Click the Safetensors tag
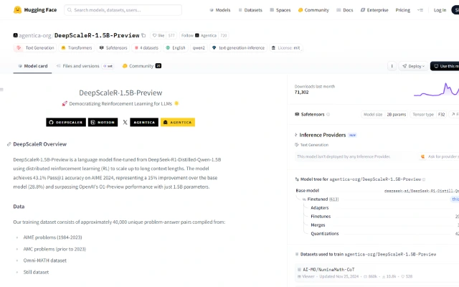 [x=113, y=48]
